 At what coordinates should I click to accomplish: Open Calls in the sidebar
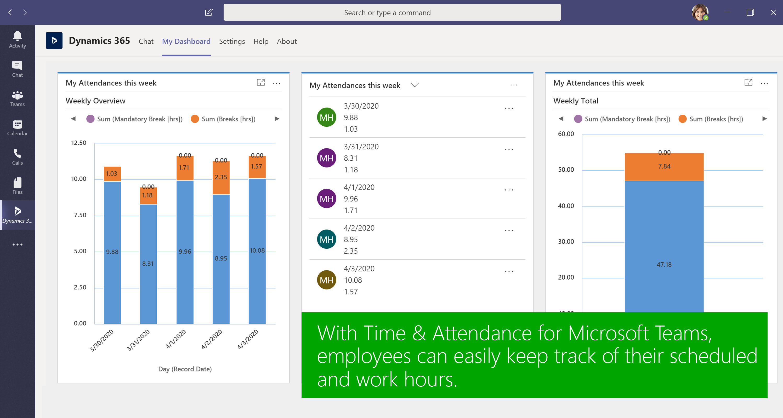(17, 157)
